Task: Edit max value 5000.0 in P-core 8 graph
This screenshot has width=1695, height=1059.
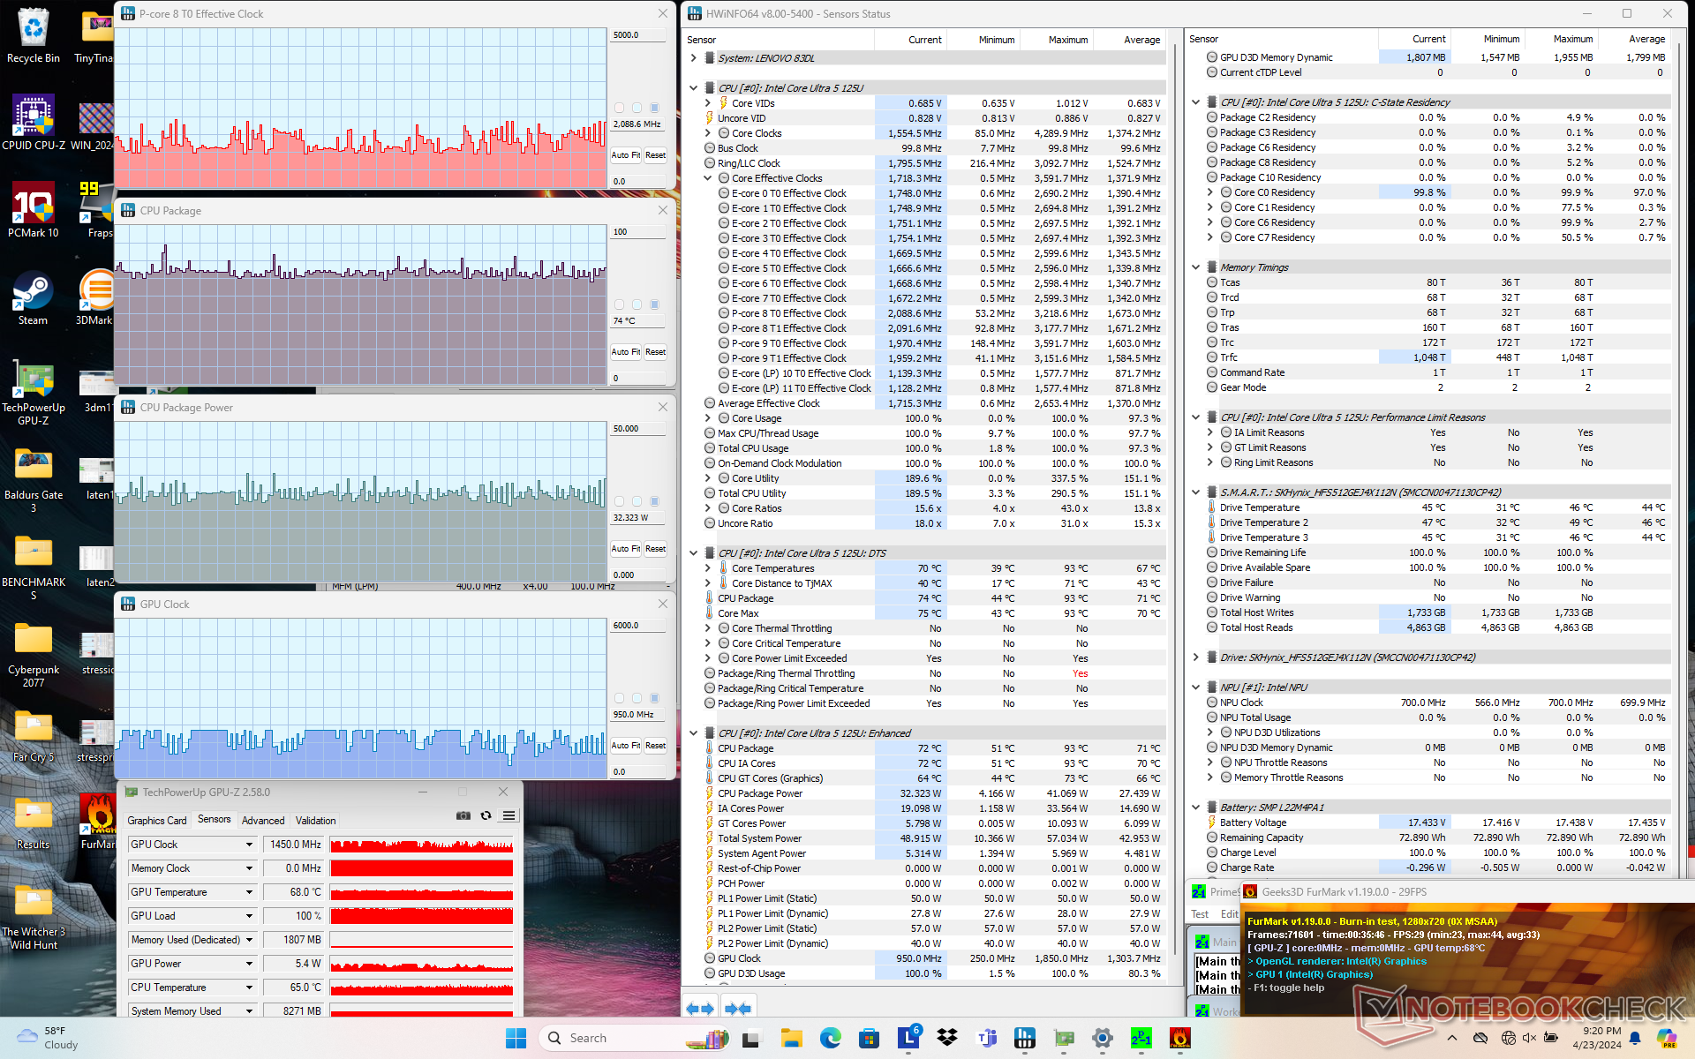Action: click(638, 35)
